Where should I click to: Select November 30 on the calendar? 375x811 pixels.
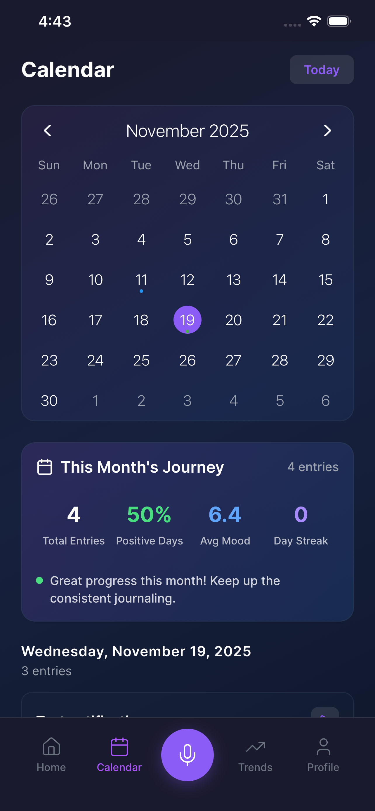(x=49, y=401)
